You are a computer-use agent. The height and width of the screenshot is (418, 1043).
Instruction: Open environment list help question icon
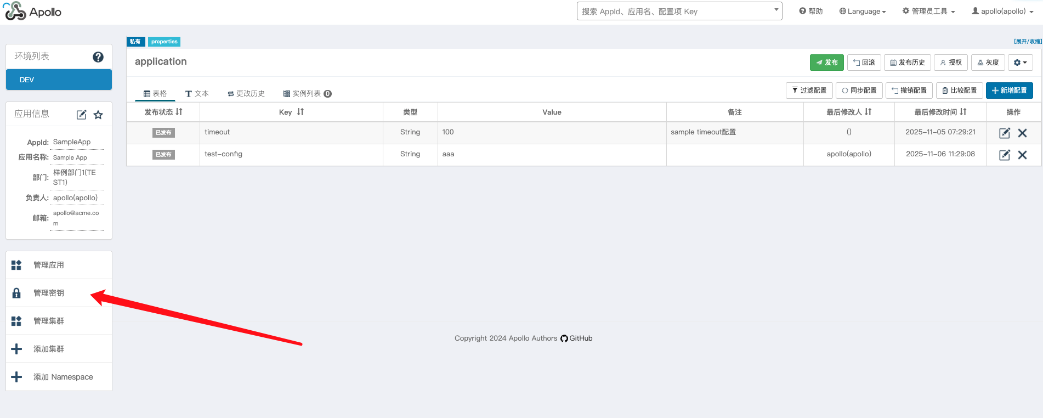(98, 57)
